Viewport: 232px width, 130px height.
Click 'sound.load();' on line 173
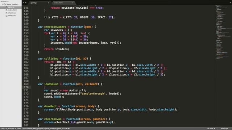click(54, 97)
